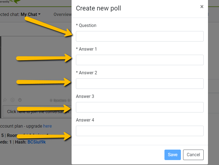Screen dimensions: 219x165
Task: Close the Create new poll dialog
Action: point(202,7)
